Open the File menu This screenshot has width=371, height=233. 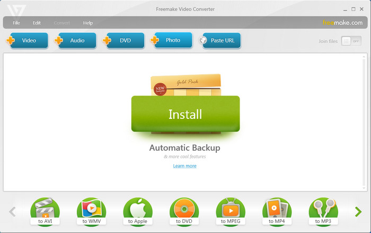pos(16,23)
